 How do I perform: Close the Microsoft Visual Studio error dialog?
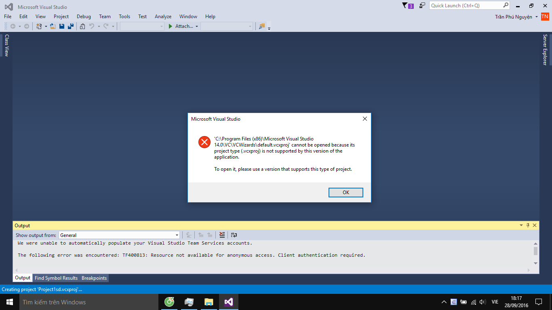tap(364, 119)
